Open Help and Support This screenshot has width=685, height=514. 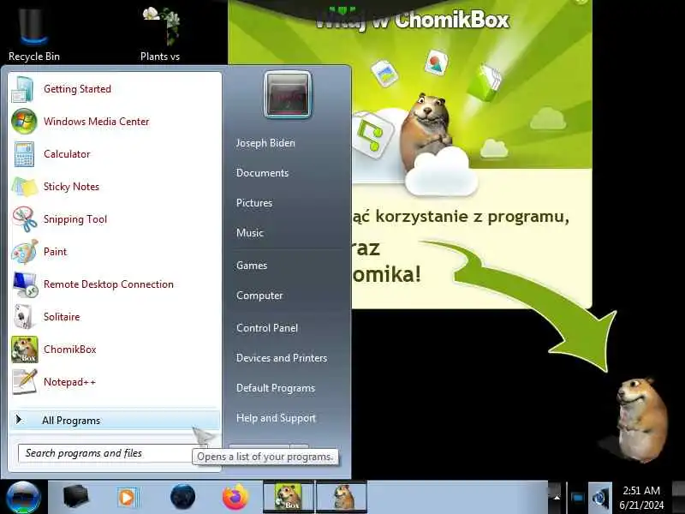pos(276,418)
